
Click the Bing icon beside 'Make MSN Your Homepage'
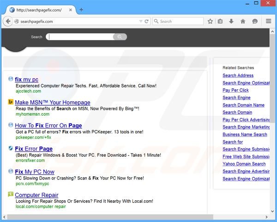click(x=11, y=102)
